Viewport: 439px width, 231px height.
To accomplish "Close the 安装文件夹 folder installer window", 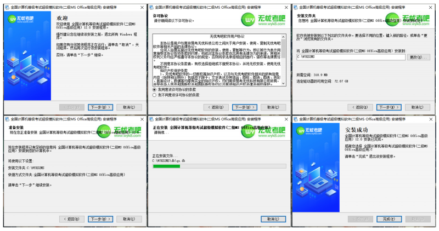I will click(x=431, y=8).
